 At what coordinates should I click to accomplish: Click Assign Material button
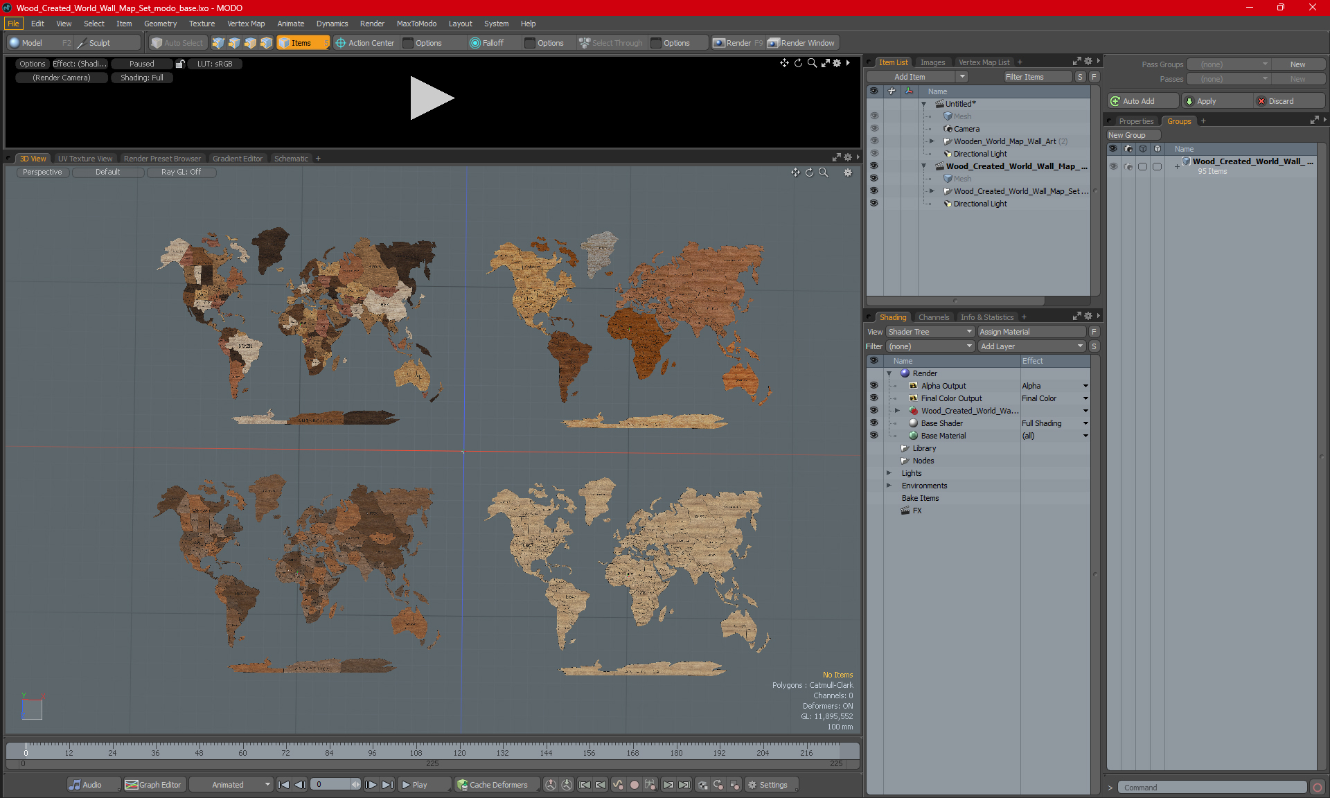1031,332
